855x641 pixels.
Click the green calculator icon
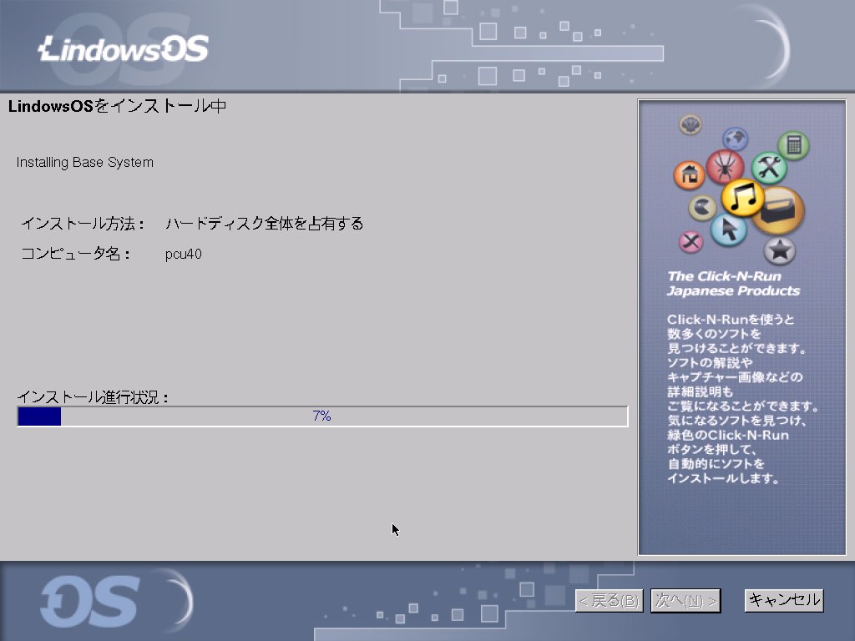(793, 145)
